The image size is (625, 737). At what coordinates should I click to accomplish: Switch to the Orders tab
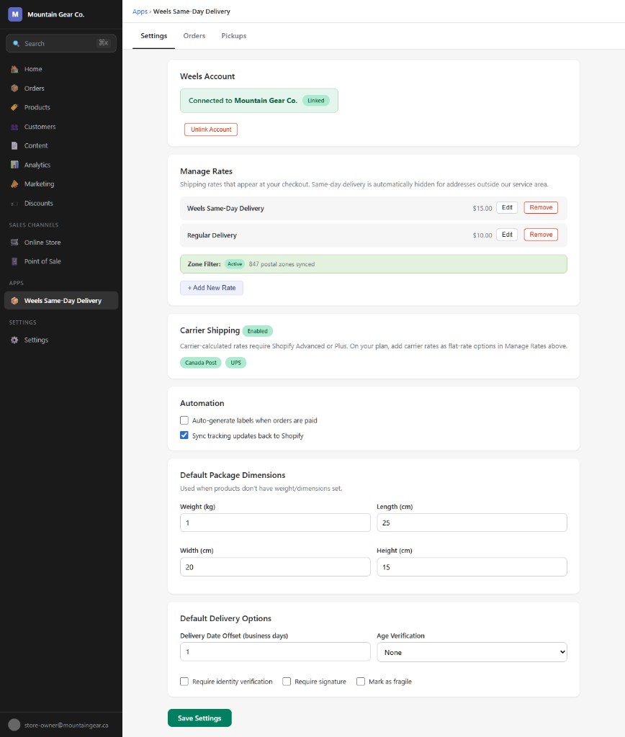coord(194,35)
